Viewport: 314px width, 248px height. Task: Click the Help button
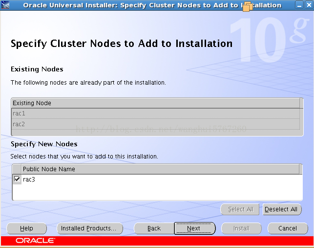pyautogui.click(x=26, y=228)
